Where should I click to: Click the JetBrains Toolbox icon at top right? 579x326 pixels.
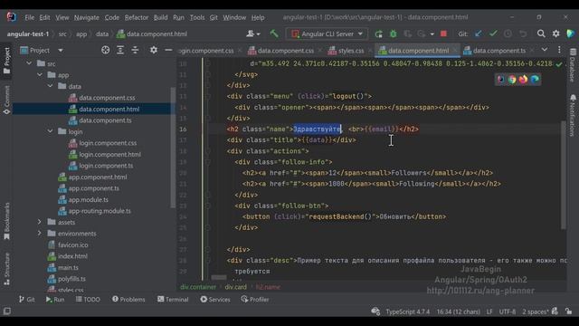coord(571,34)
